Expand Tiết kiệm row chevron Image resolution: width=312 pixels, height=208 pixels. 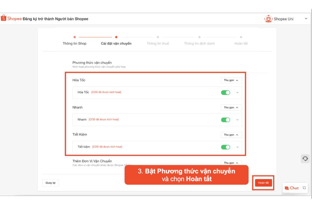pyautogui.click(x=237, y=147)
